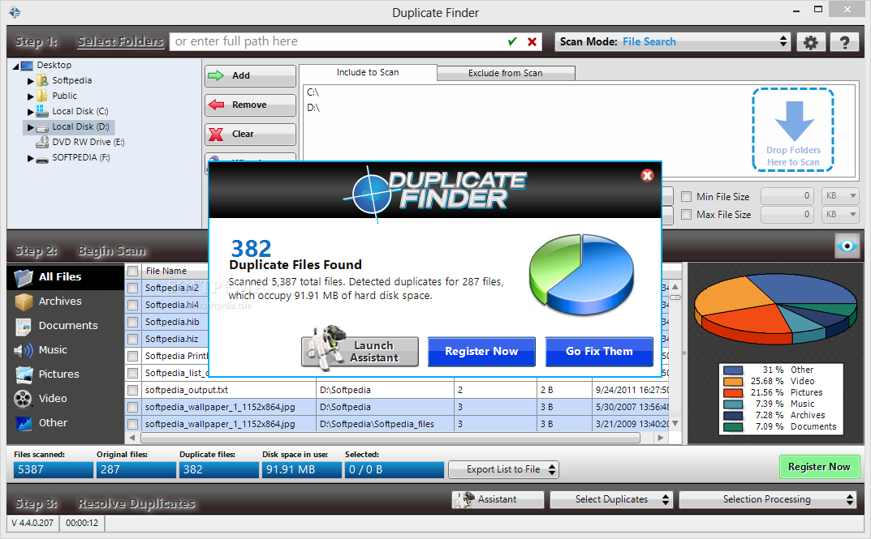Open the Selection Processing dropdown
This screenshot has width=871, height=539.
(x=767, y=499)
